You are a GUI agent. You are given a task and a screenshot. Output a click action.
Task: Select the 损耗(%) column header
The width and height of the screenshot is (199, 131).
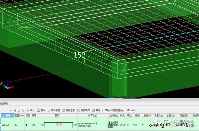coord(147,116)
